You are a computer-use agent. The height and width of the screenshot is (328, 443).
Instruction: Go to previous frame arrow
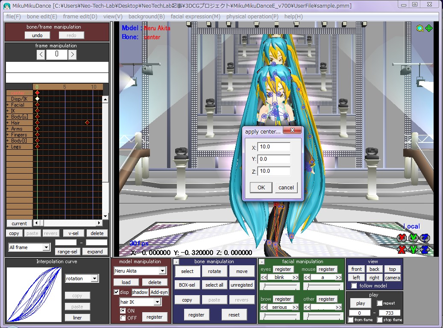pyautogui.click(x=41, y=55)
